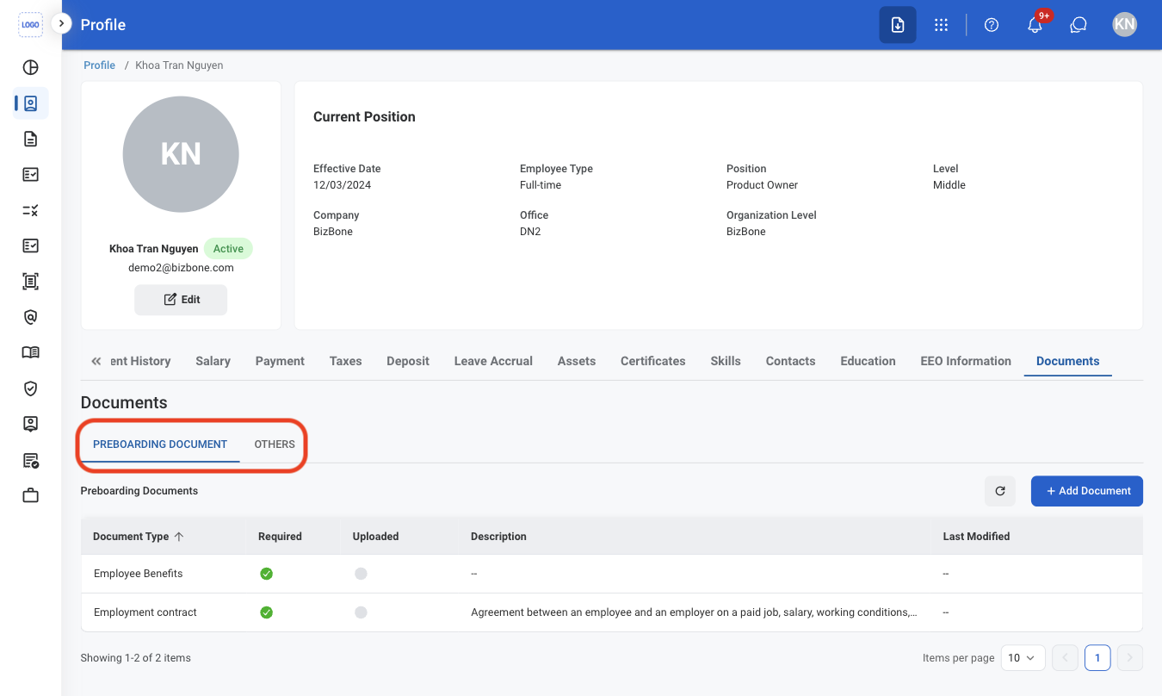Click the LOGO placeholder in sidebar
Screen dimensions: 1162x696
click(x=31, y=25)
